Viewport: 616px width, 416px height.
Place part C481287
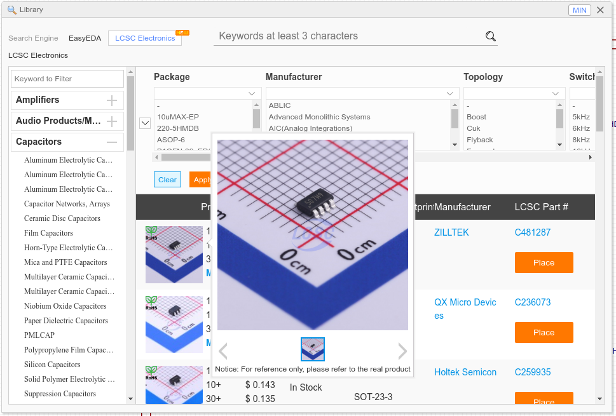click(x=544, y=262)
